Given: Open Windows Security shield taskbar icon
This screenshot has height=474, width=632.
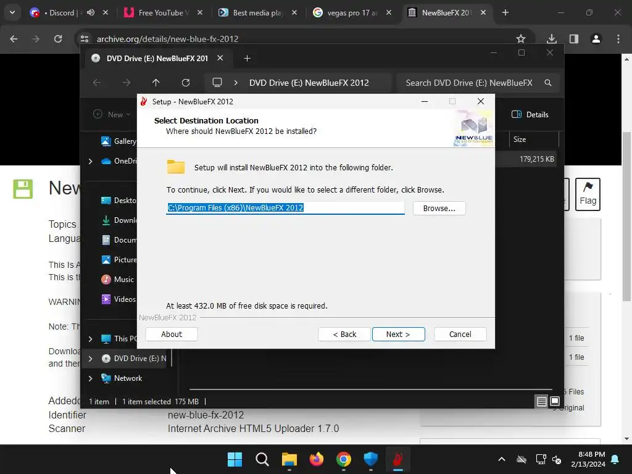Looking at the screenshot, I should point(370,459).
